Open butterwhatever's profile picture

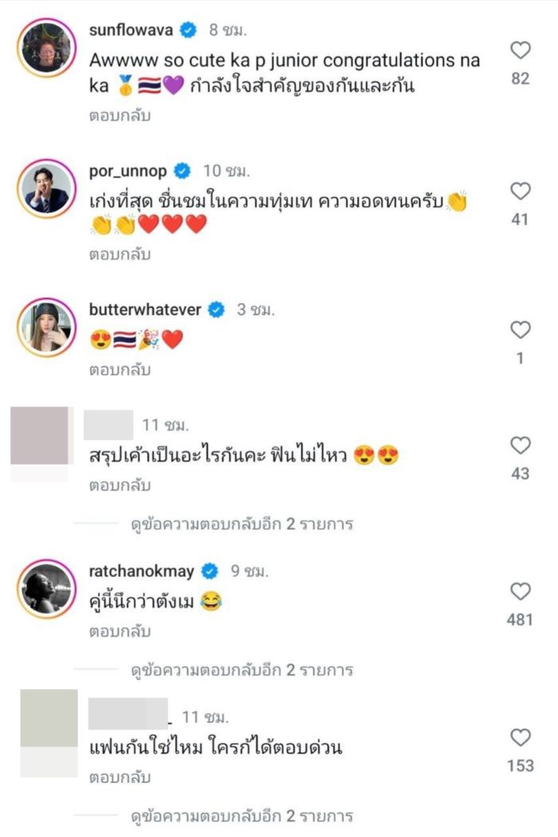pyautogui.click(x=48, y=327)
